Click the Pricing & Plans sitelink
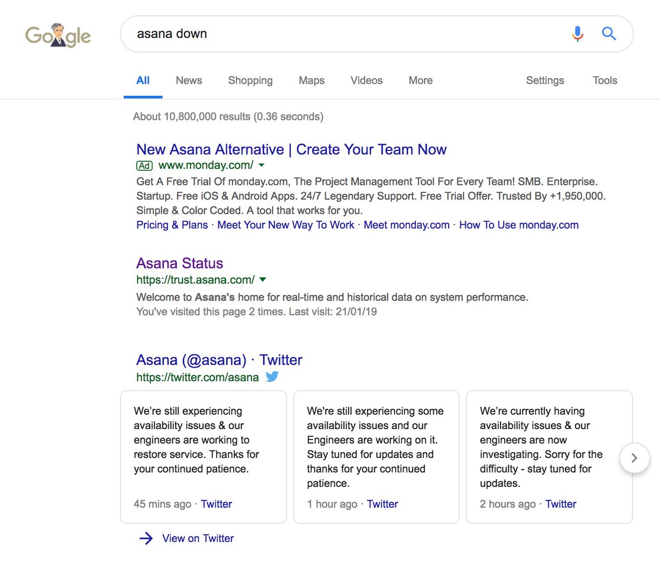Image resolution: width=660 pixels, height=570 pixels. 172,224
